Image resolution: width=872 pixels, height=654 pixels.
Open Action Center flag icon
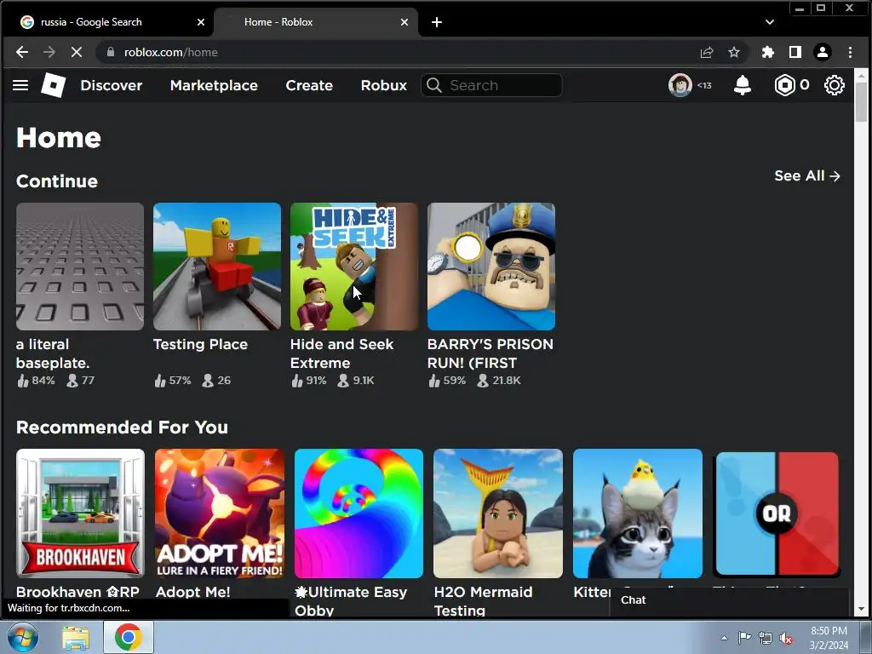(744, 637)
